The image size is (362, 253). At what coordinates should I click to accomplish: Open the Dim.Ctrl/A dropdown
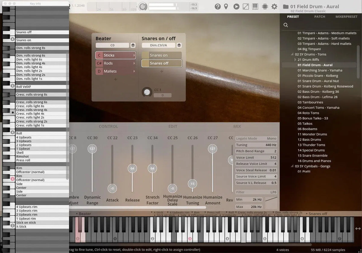pyautogui.click(x=159, y=45)
